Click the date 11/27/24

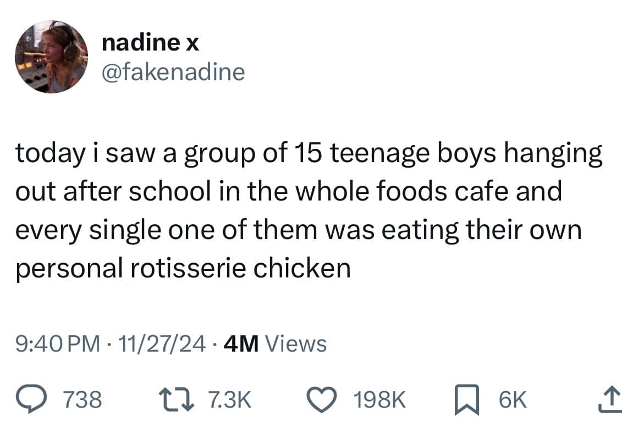pyautogui.click(x=159, y=343)
